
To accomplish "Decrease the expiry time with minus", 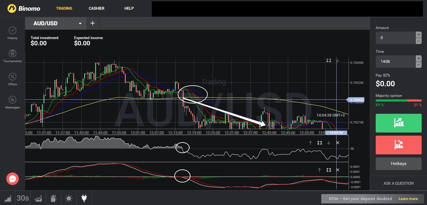I will point(419,65).
